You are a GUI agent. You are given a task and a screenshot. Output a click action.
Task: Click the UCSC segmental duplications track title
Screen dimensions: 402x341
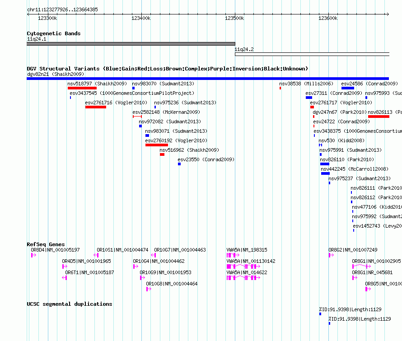pos(70,304)
